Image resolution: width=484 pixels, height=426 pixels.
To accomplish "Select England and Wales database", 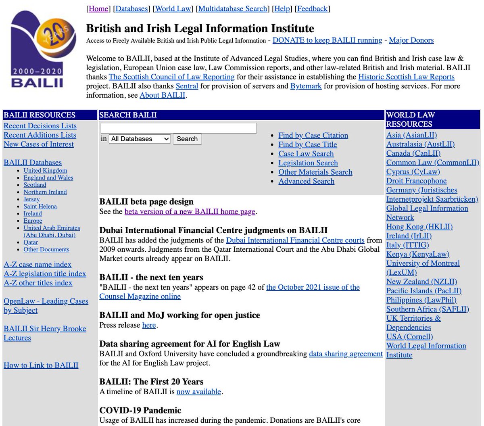I will [48, 177].
